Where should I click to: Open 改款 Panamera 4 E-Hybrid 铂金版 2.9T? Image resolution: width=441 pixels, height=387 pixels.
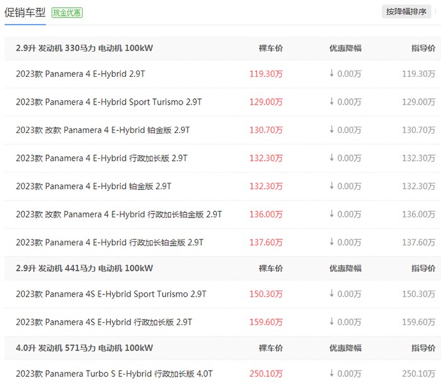tap(103, 130)
